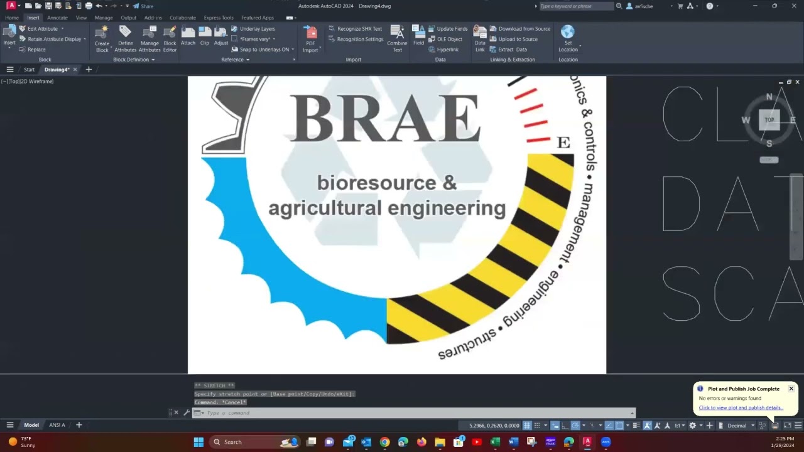Open Frames vary dropdown

pyautogui.click(x=273, y=39)
